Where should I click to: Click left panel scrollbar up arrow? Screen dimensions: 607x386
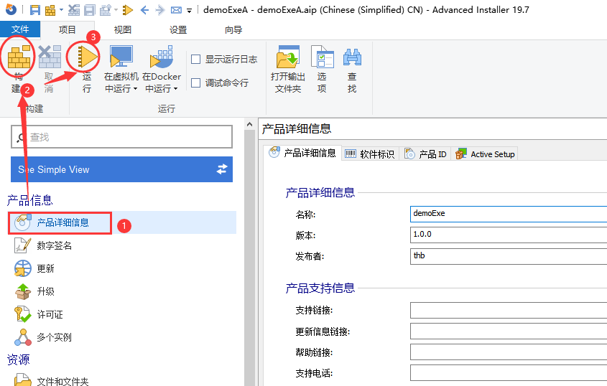coord(250,124)
